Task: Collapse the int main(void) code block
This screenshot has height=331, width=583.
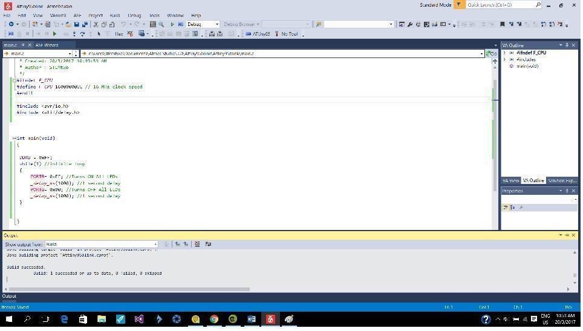Action: [15, 138]
